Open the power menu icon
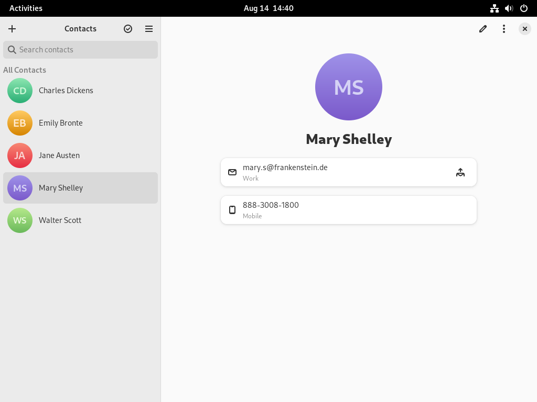The height and width of the screenshot is (402, 537). (x=524, y=8)
